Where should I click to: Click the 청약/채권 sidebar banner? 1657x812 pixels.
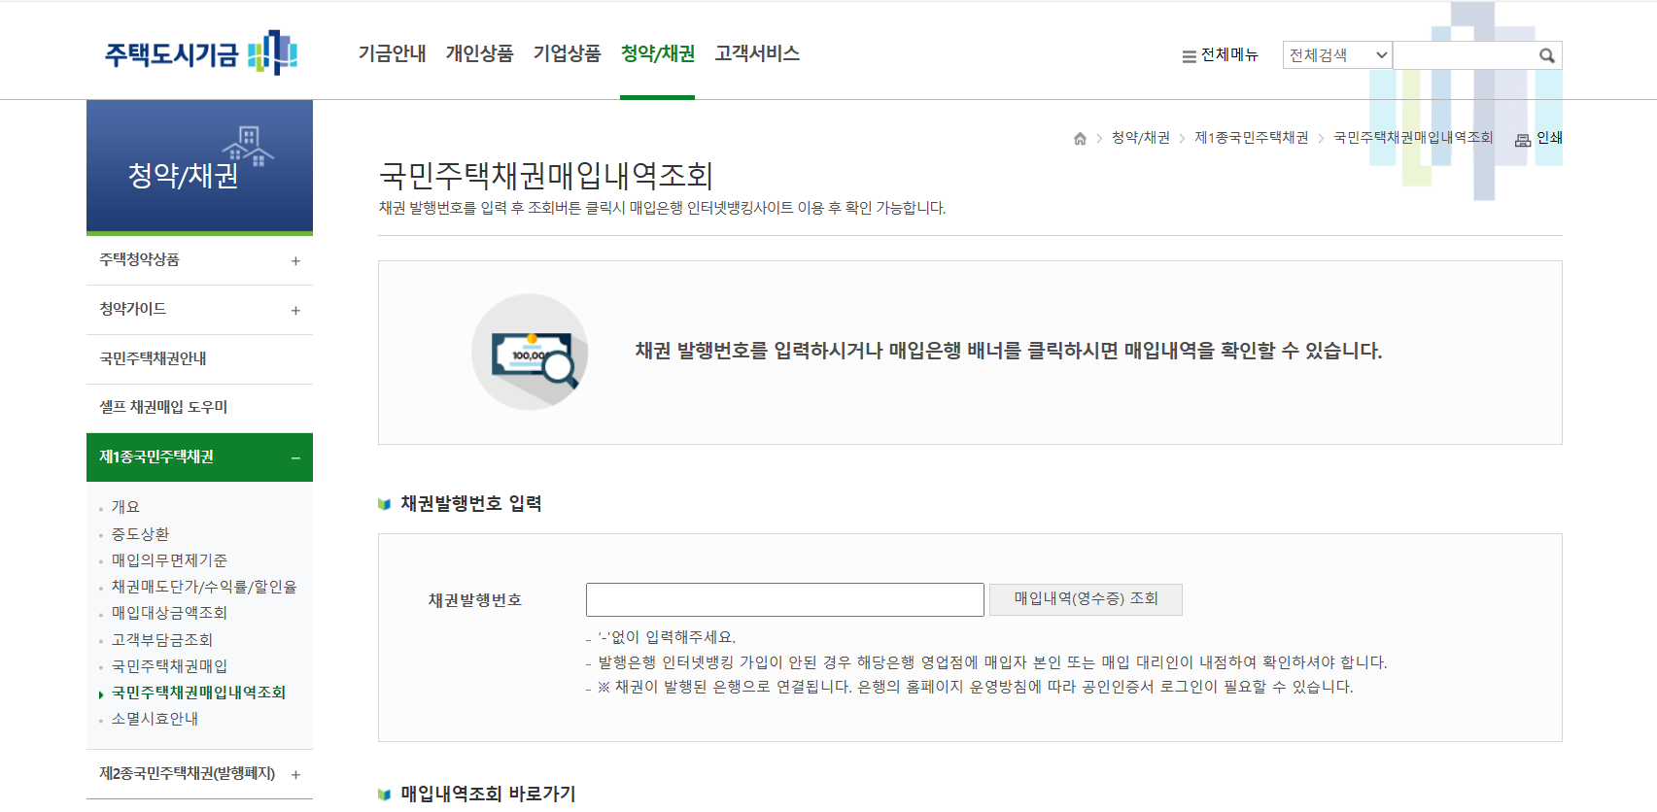click(199, 167)
